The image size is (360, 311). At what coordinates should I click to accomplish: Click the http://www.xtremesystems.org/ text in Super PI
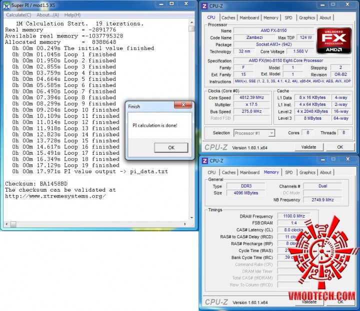coord(55,196)
